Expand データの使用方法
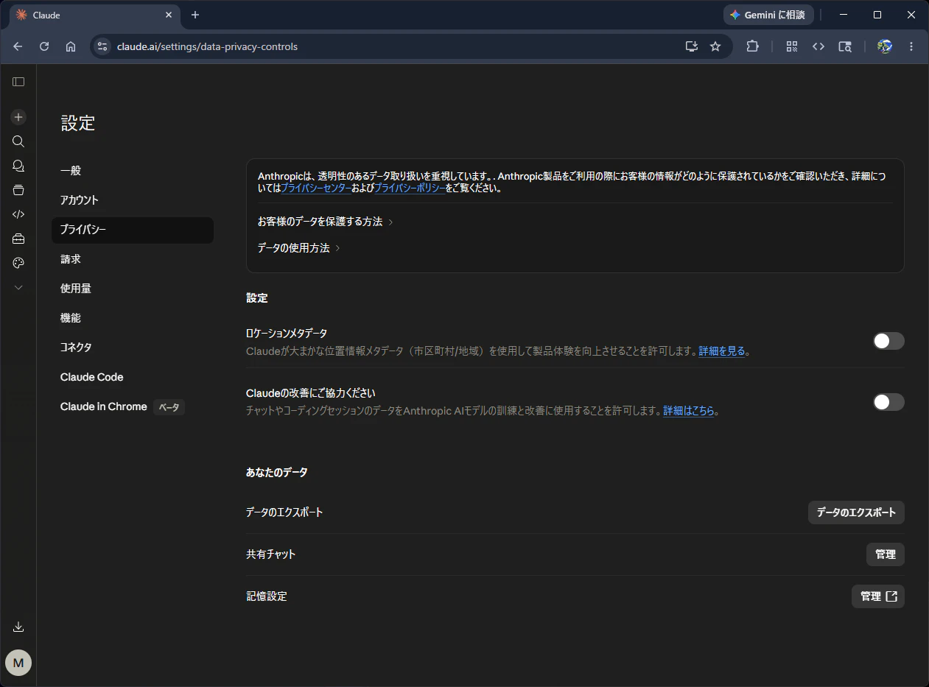Image resolution: width=929 pixels, height=687 pixels. (x=299, y=248)
